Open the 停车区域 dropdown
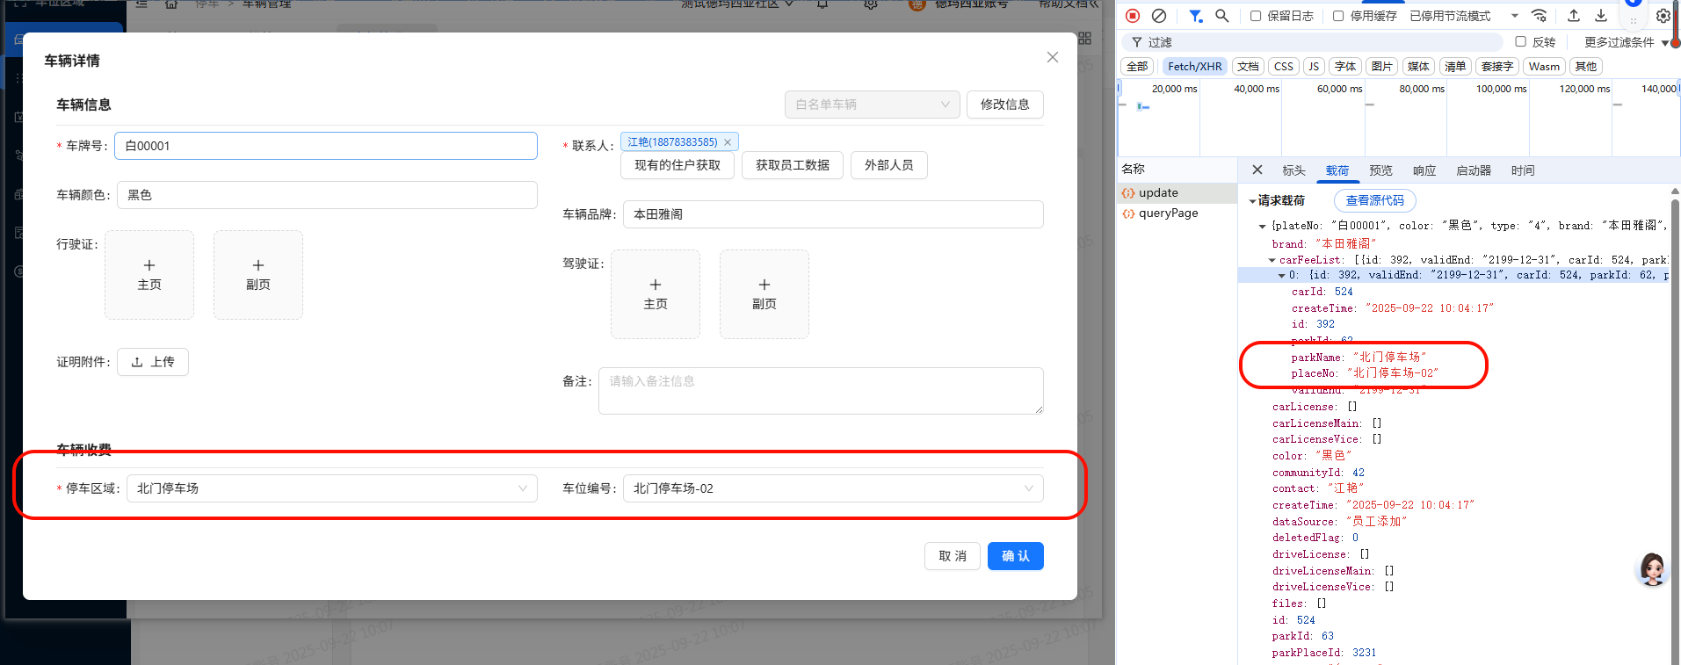The image size is (1681, 665). coord(331,488)
